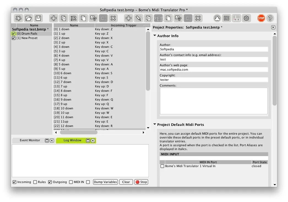
Task: Close the Log Window tab
Action: (x=93, y=141)
